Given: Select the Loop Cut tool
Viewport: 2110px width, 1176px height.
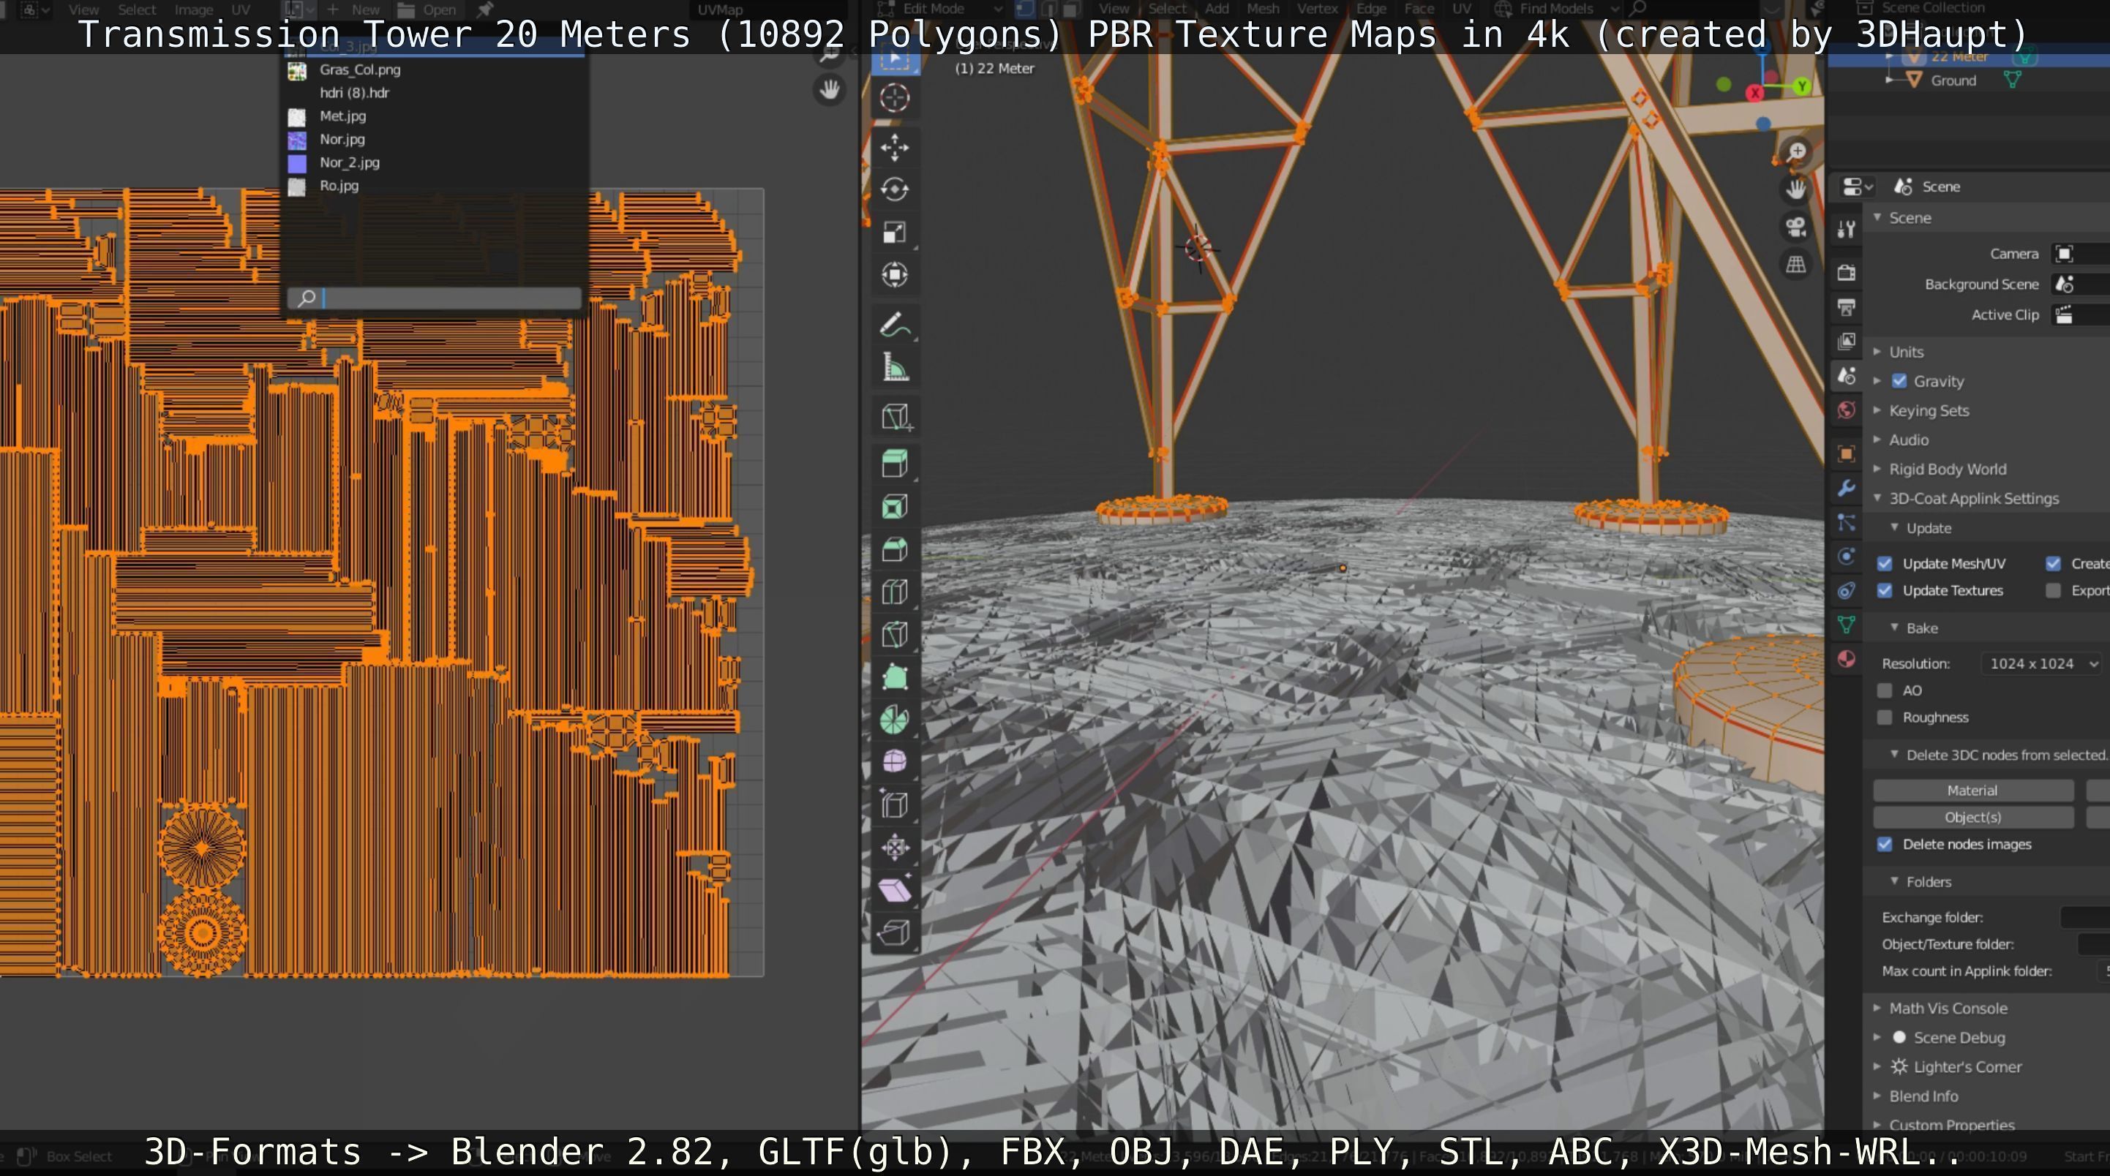Looking at the screenshot, I should (x=893, y=592).
